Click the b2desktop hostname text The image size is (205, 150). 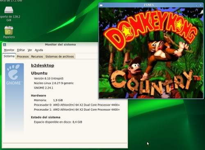click(43, 66)
